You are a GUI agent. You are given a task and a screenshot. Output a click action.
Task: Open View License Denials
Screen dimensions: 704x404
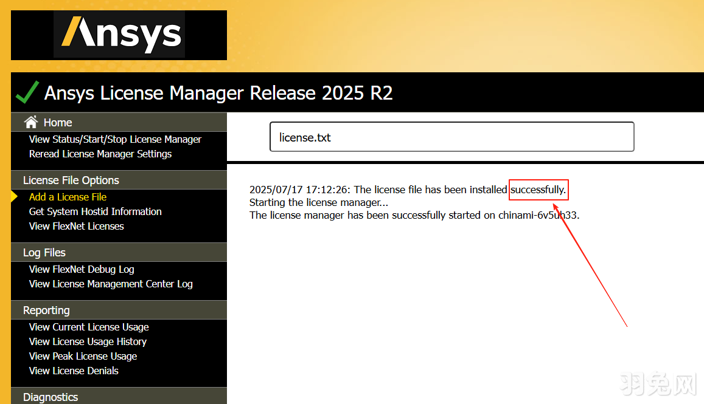74,371
